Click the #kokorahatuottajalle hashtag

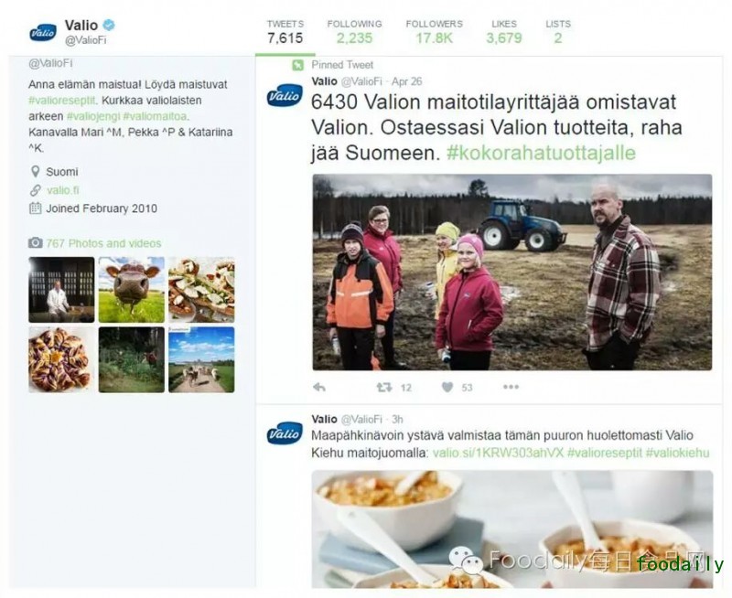[541, 153]
